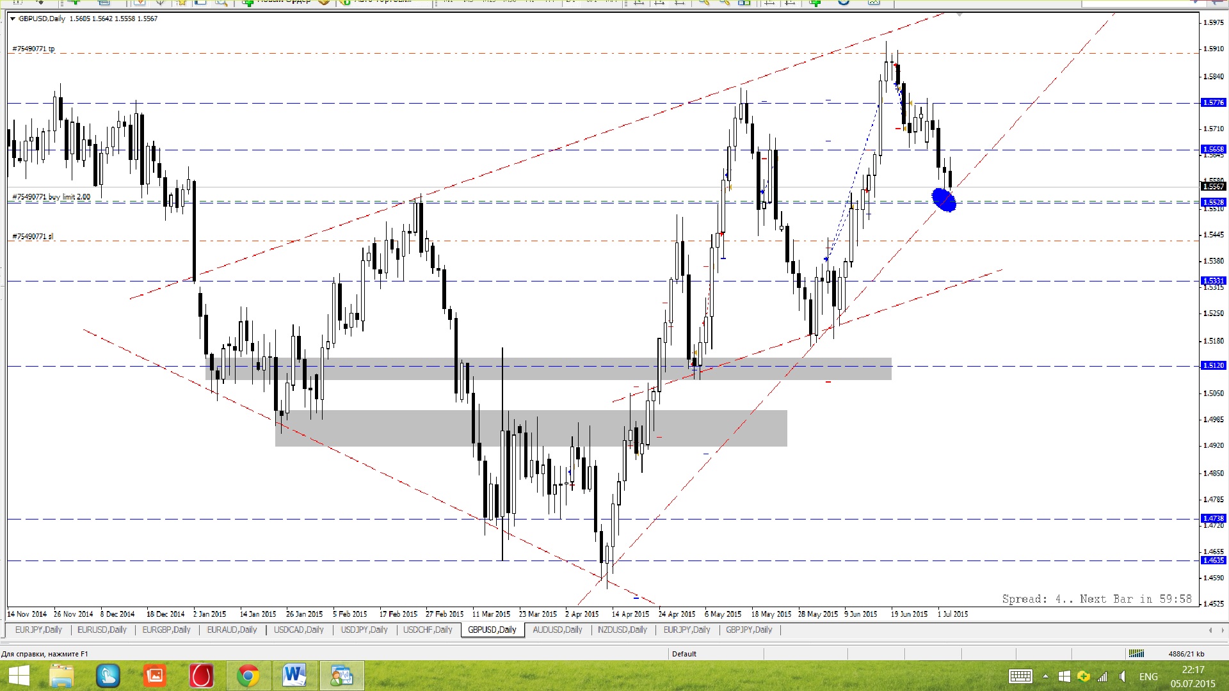Viewport: 1229px width, 691px height.
Task: Open the on-screen touch keyboard
Action: [x=1020, y=676]
